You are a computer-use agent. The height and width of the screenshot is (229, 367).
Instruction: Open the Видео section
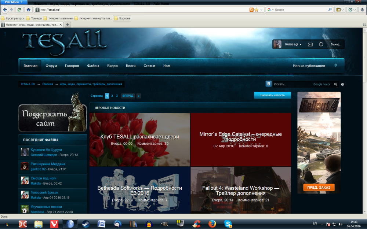pos(112,66)
